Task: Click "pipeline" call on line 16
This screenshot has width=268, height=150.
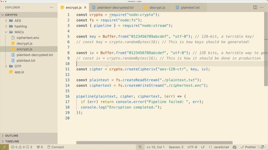Action: click(x=85, y=96)
